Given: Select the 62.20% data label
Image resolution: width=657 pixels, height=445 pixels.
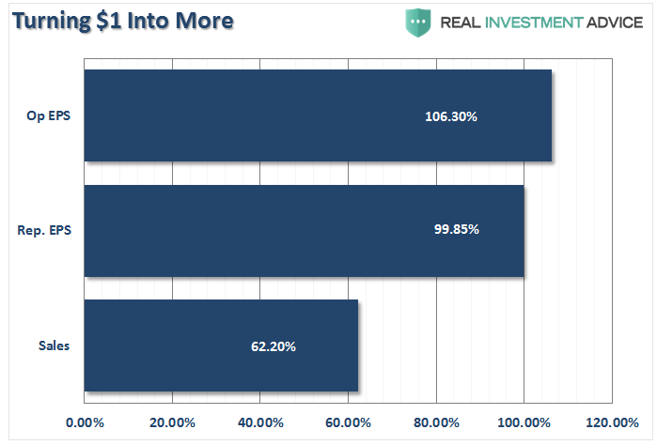Looking at the screenshot, I should [274, 346].
